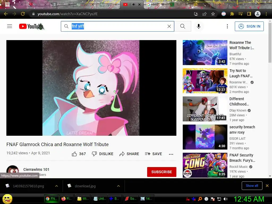Click the 12:45 AM clock
This screenshot has width=272, height=204.
point(249,199)
